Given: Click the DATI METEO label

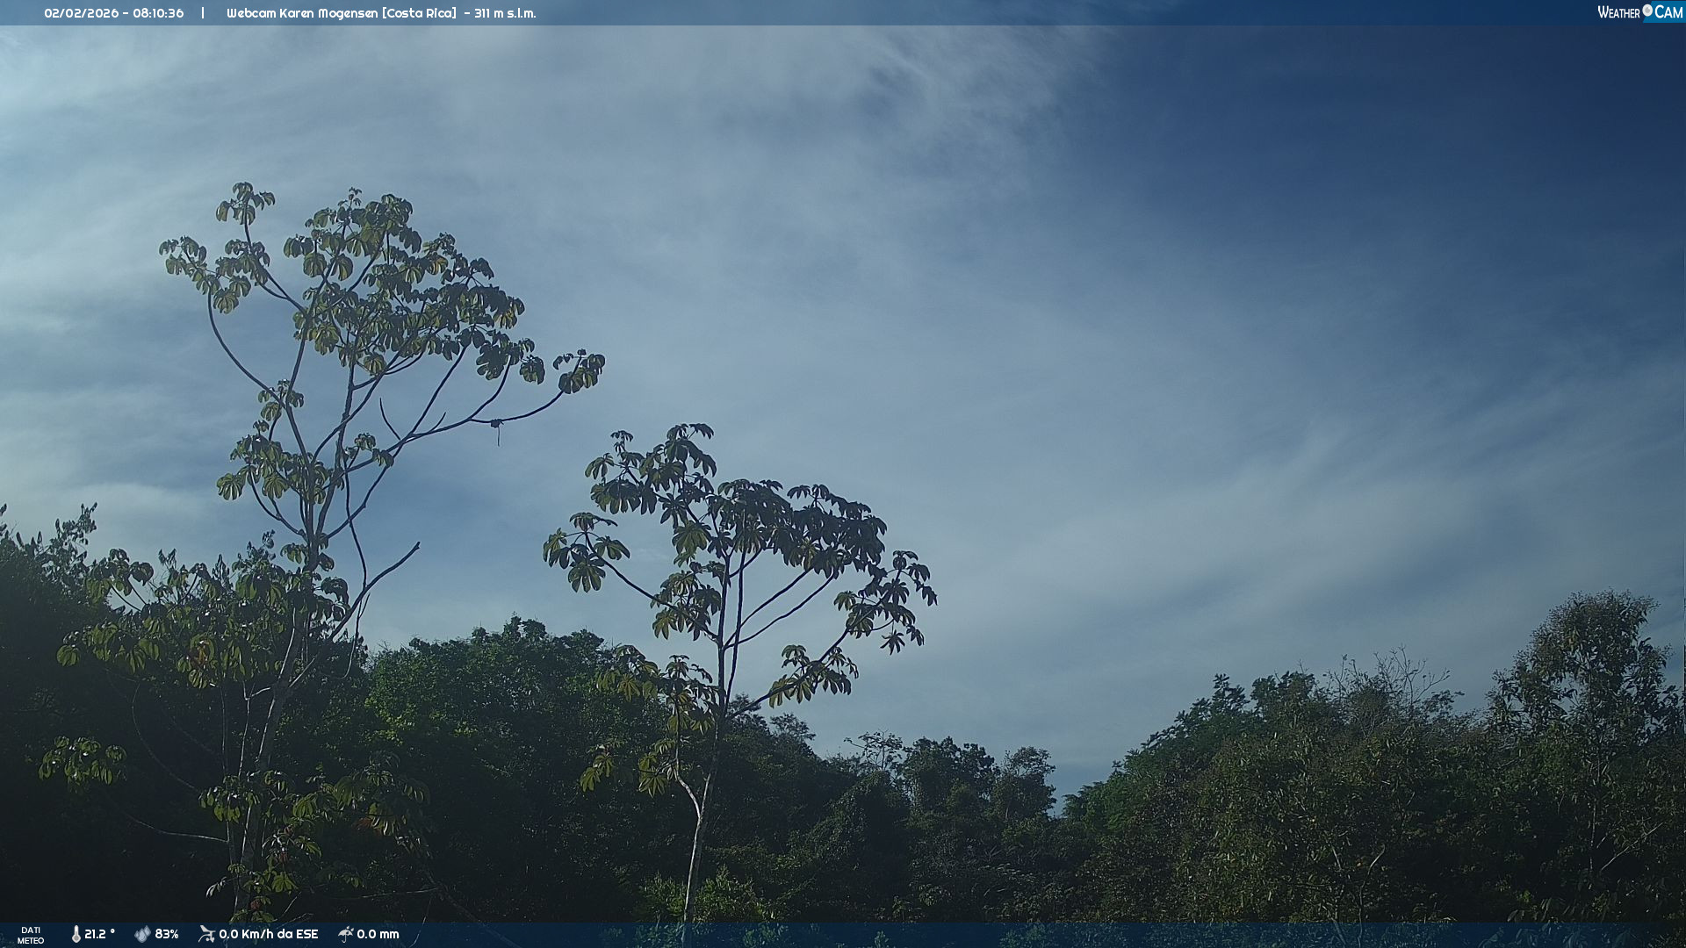Looking at the screenshot, I should [31, 935].
